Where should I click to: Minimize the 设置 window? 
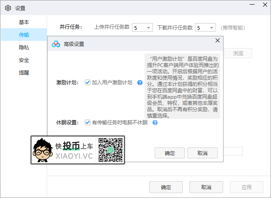252,5
